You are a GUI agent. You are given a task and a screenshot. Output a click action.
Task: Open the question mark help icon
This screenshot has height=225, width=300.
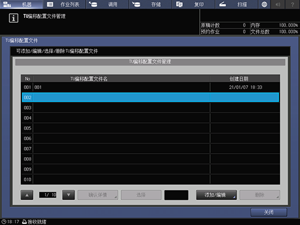[292, 4]
